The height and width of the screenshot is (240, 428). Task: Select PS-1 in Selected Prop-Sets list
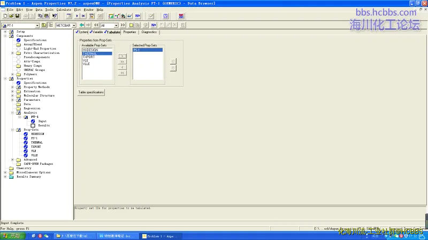click(x=148, y=50)
